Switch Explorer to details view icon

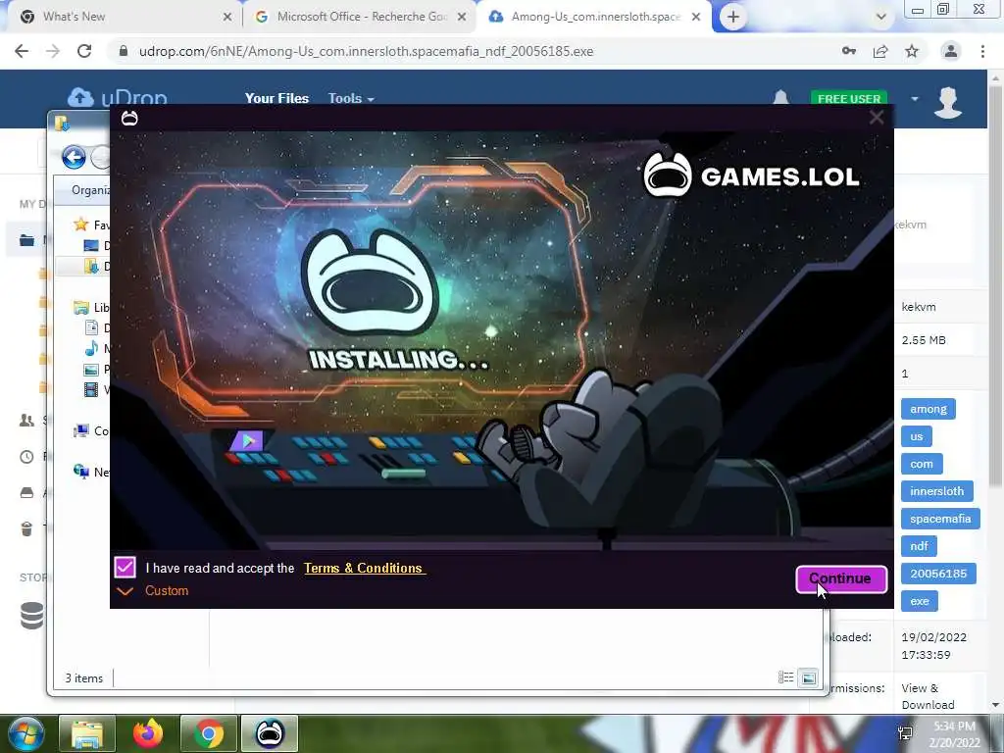click(x=785, y=678)
